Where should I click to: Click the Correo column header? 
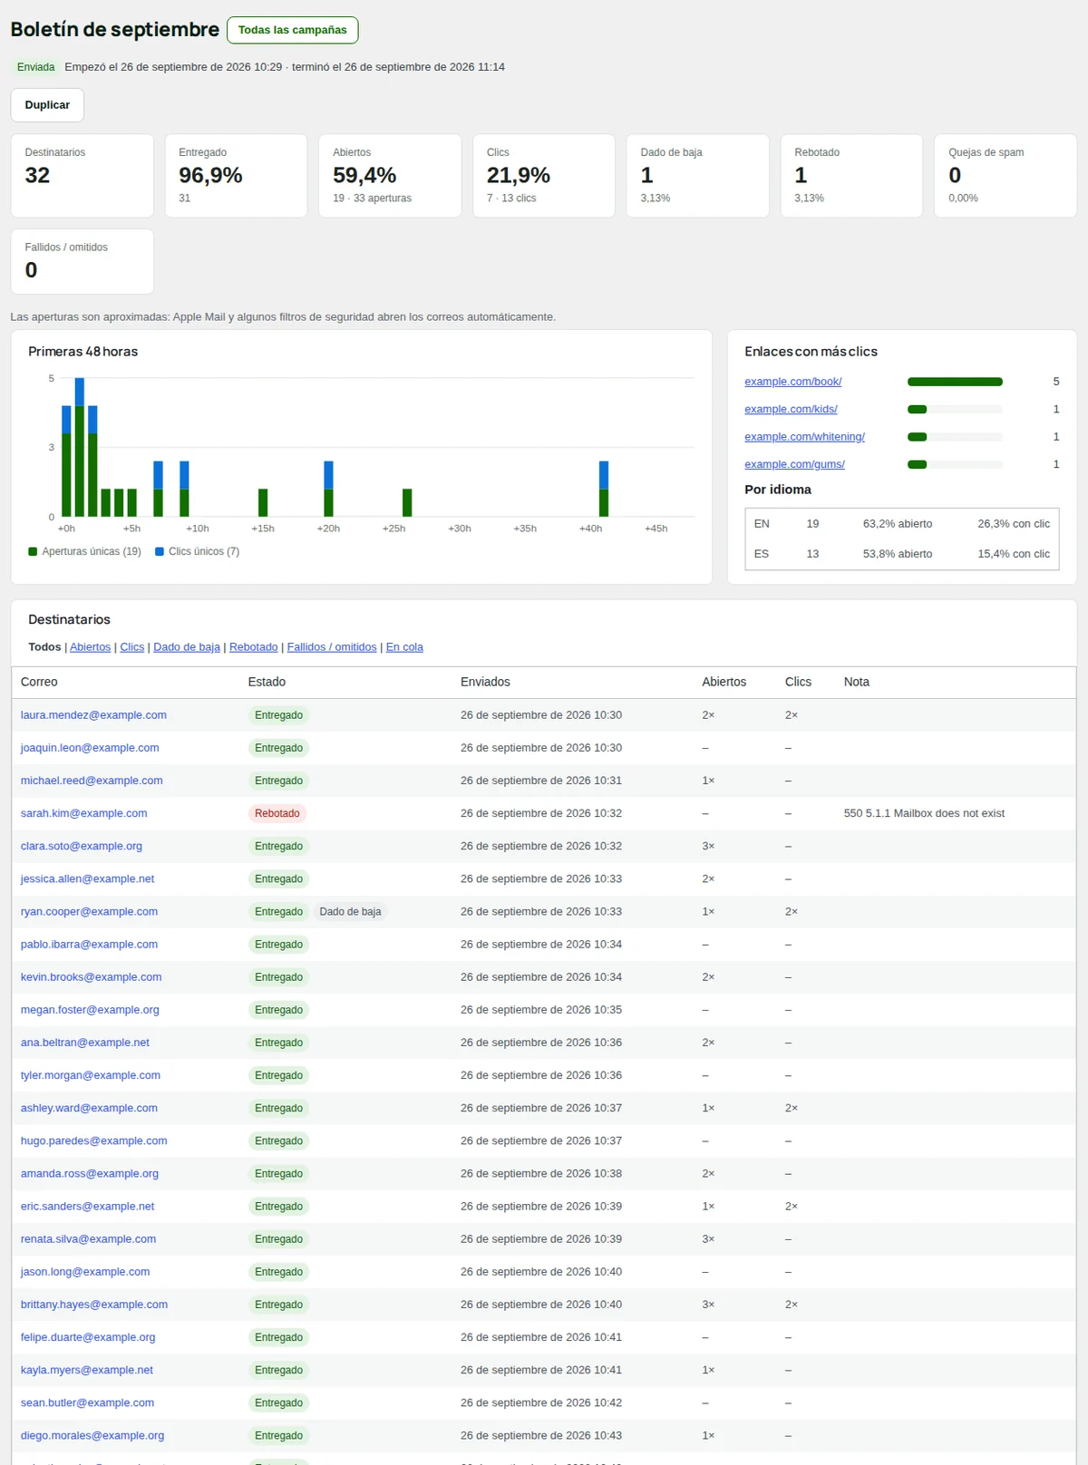pyautogui.click(x=39, y=682)
